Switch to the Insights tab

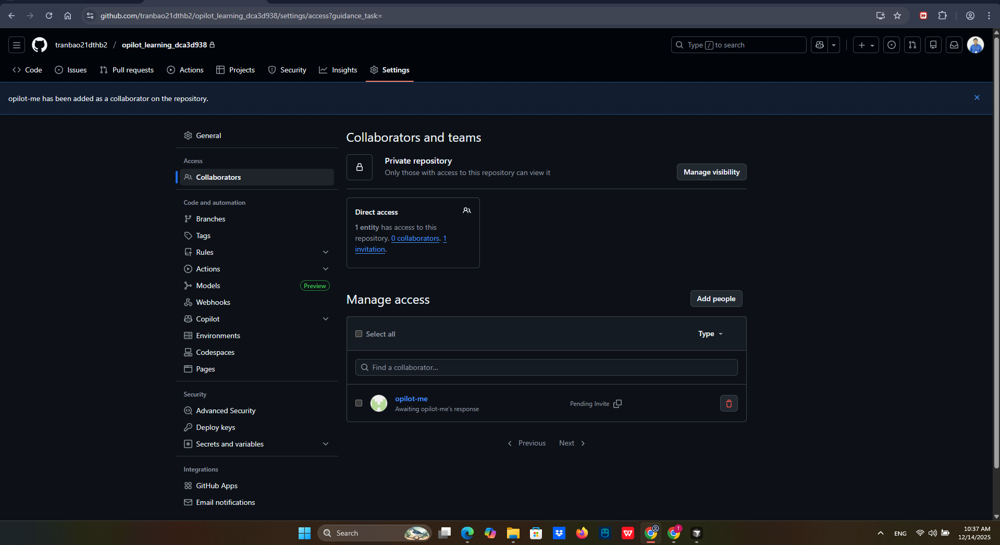point(338,70)
